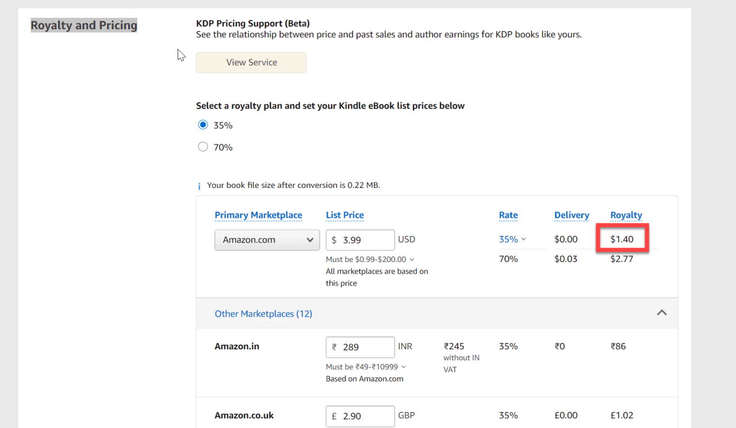Click the Royalty column header link
Image resolution: width=736 pixels, height=428 pixels.
(626, 215)
